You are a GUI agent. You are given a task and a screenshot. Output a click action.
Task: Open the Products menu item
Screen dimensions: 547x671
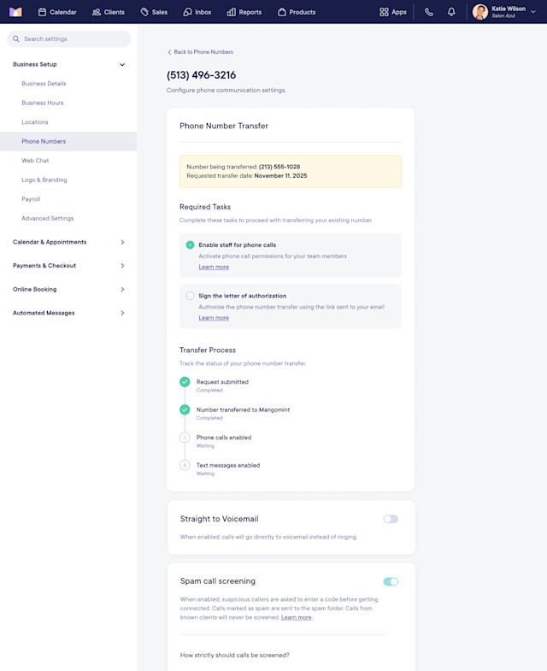pos(297,12)
